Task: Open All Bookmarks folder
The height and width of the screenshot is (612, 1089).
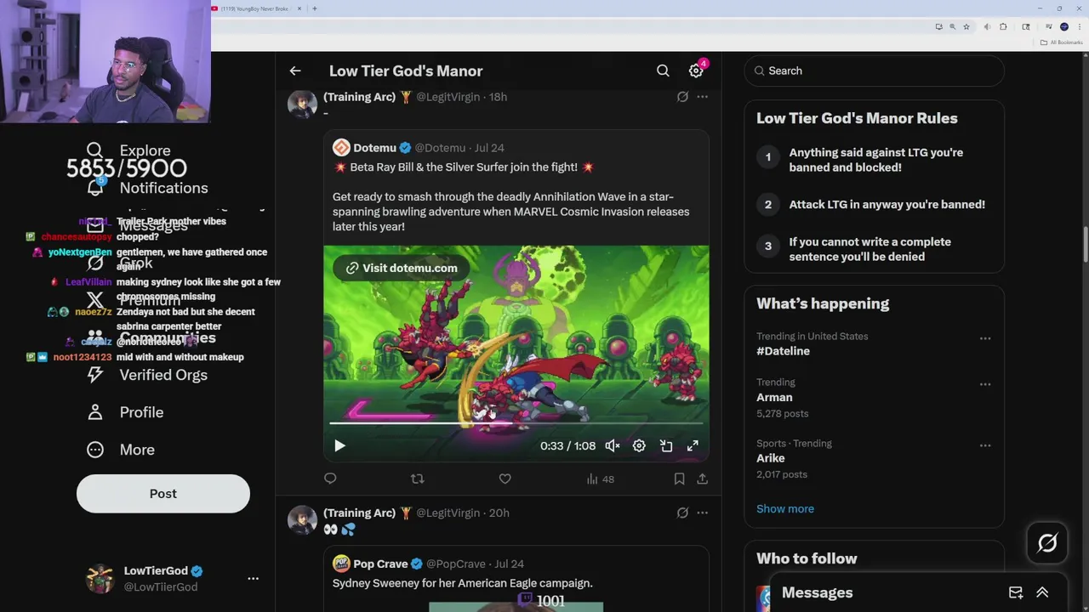Action: 1063,42
